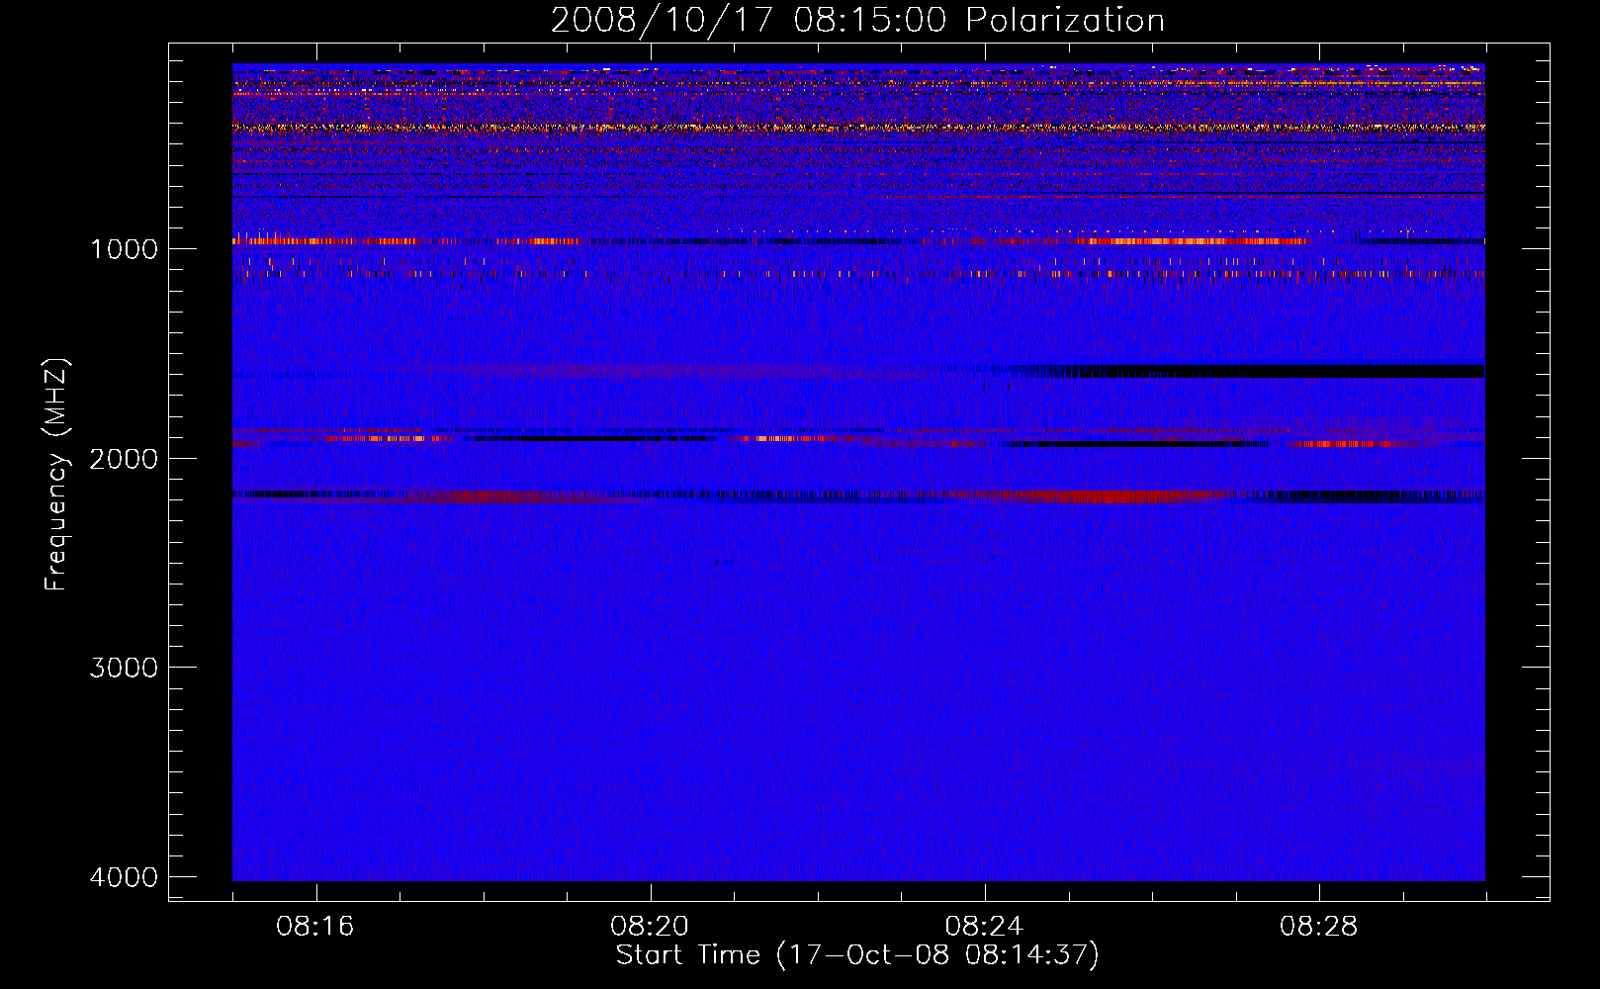Click the 1000 frequency tick label

click(x=124, y=248)
